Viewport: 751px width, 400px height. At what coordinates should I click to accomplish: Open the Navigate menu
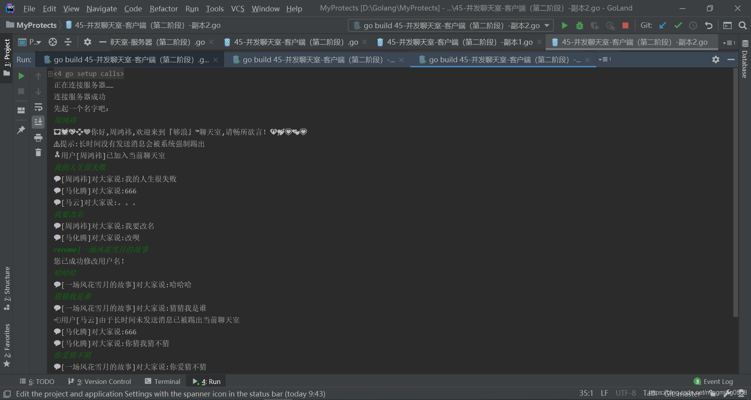pos(102,9)
